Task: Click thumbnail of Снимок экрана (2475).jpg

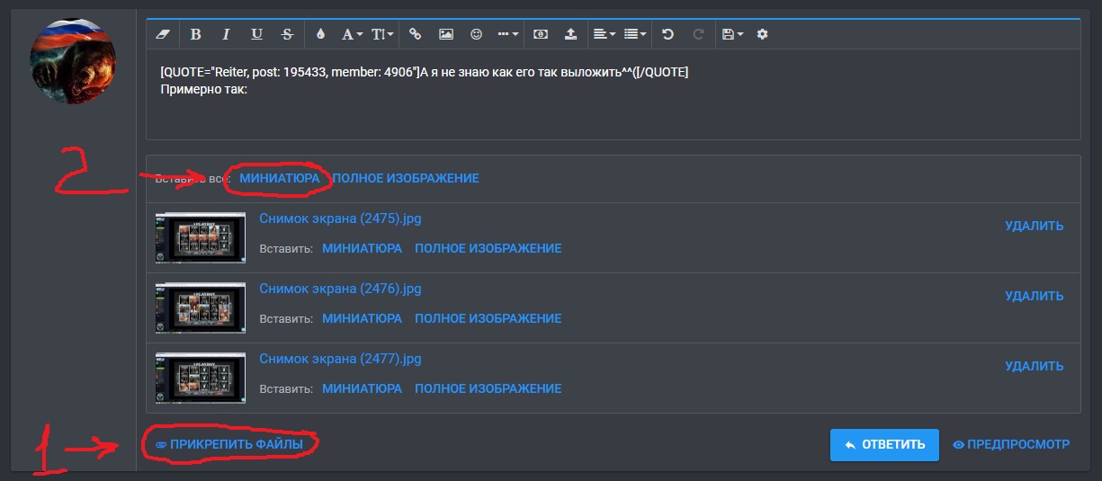Action: click(x=201, y=237)
